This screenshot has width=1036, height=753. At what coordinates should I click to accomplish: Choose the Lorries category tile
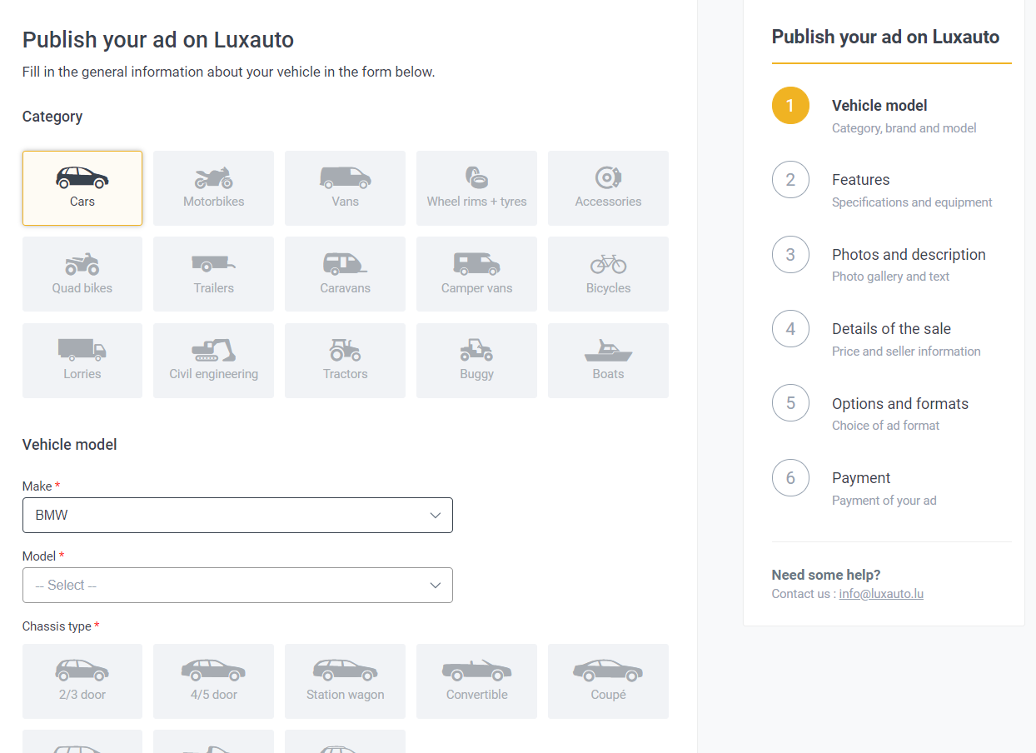tap(82, 361)
